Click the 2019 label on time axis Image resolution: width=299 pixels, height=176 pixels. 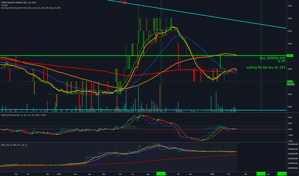(x=59, y=174)
